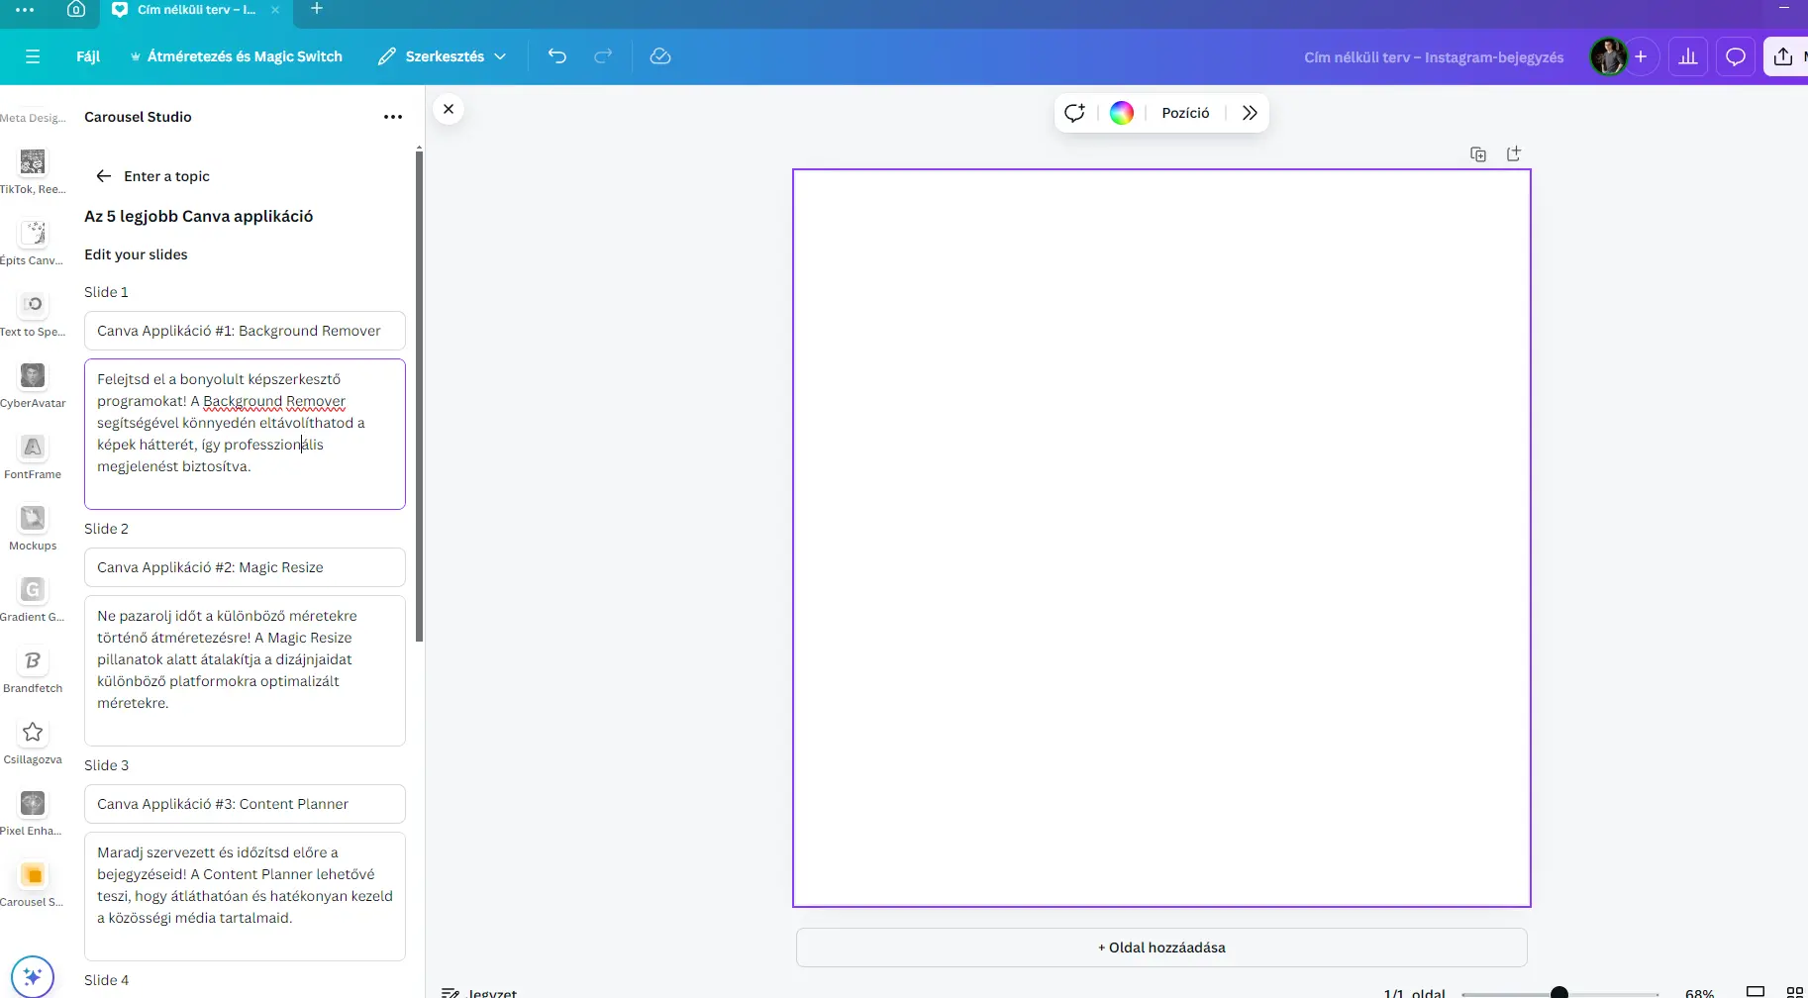Edit Slide 1 body text area

pos(245,434)
